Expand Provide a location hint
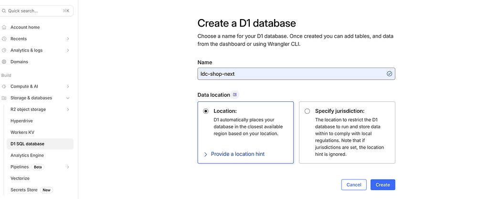This screenshot has height=199, width=489. coord(234,154)
